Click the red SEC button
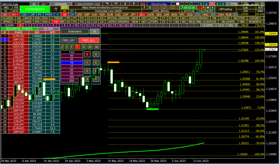The width and height of the screenshot is (280, 165). click(x=142, y=15)
